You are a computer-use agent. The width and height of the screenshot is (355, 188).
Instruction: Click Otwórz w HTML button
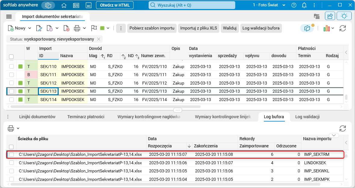(x=115, y=5)
